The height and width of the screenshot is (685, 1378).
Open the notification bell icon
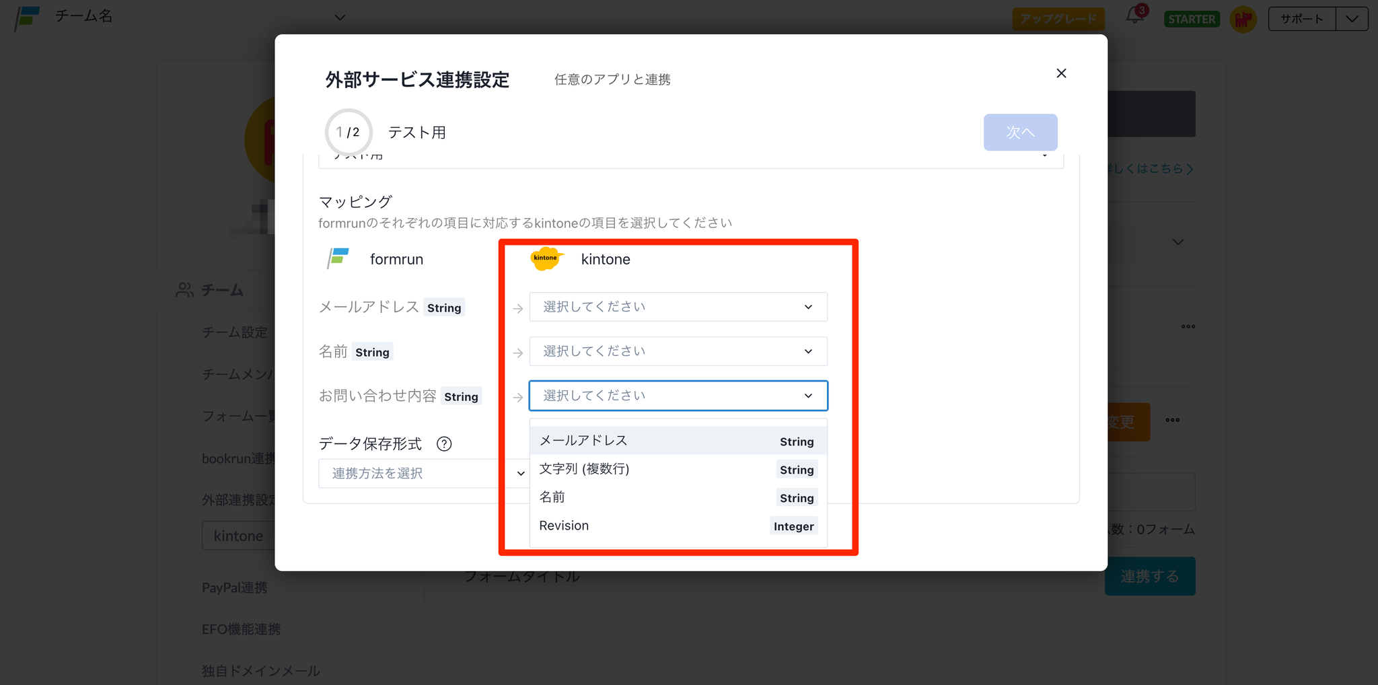[x=1135, y=17]
